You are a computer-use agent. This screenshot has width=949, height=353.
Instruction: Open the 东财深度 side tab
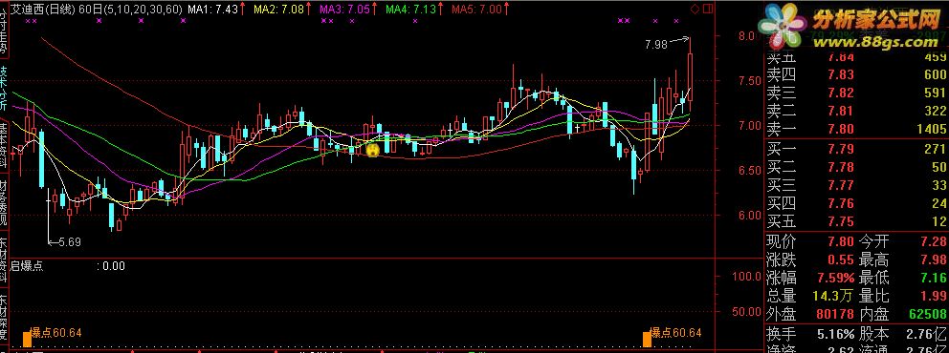pos(4,318)
